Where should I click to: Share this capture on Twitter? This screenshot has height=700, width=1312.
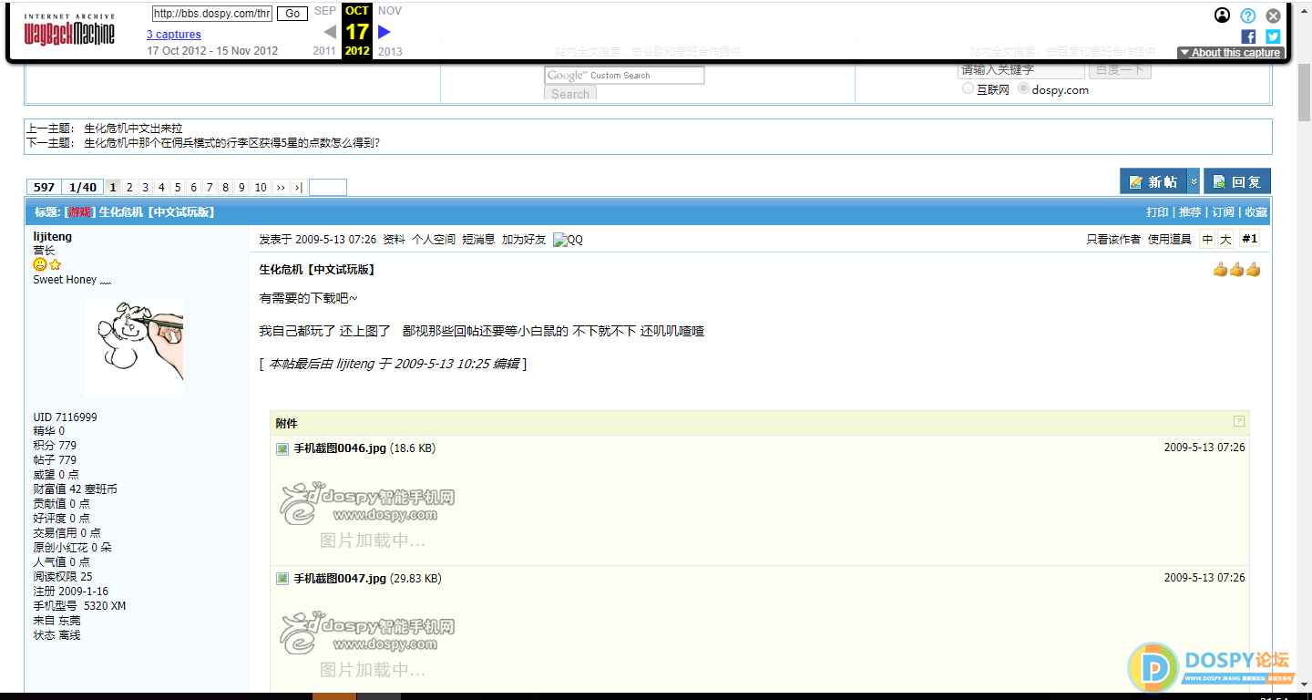pyautogui.click(x=1274, y=36)
